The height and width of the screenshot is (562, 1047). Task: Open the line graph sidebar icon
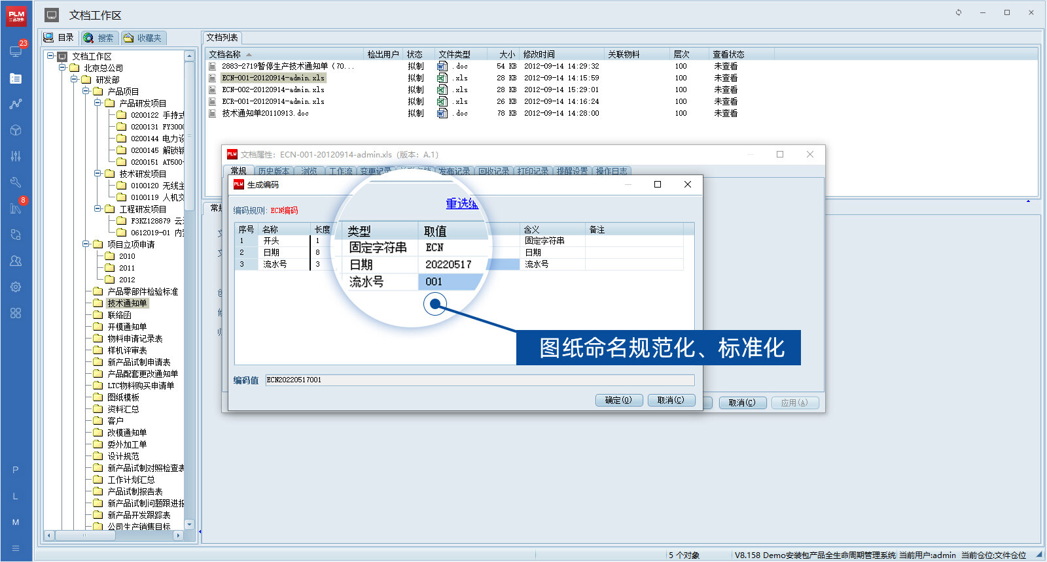point(16,104)
